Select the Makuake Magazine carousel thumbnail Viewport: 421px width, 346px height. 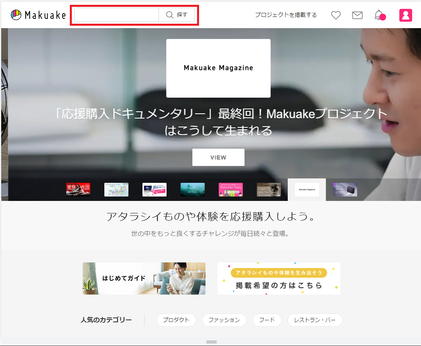click(307, 189)
